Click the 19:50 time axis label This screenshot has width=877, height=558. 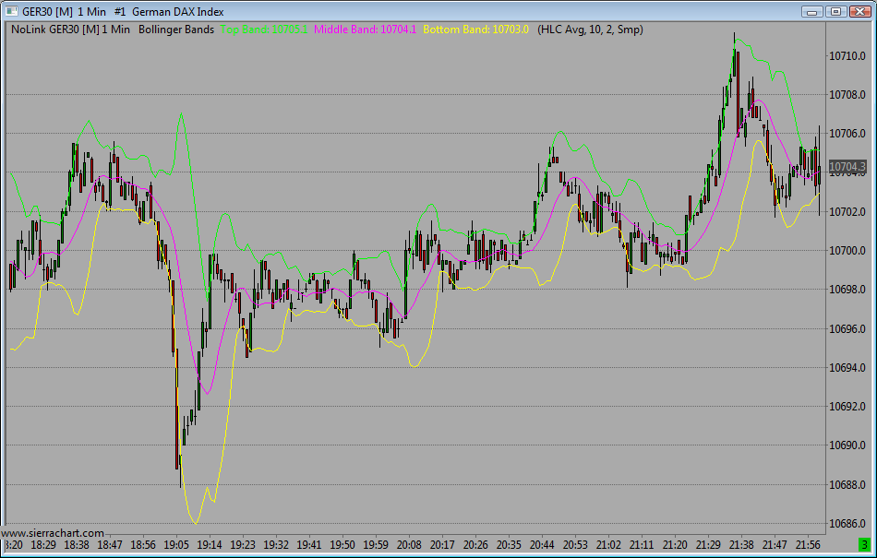[342, 544]
